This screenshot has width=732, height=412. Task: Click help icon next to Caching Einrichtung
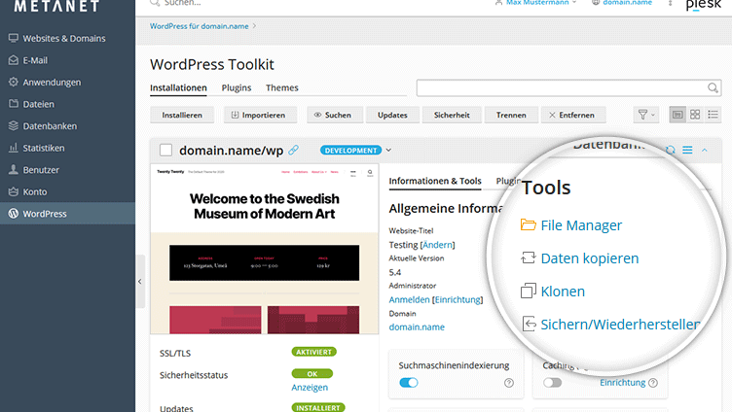pyautogui.click(x=653, y=383)
